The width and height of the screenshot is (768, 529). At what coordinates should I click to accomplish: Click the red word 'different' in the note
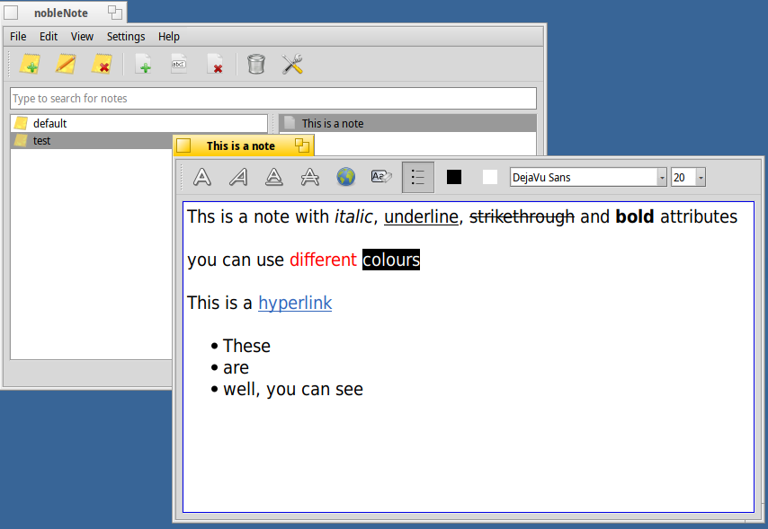tap(323, 260)
